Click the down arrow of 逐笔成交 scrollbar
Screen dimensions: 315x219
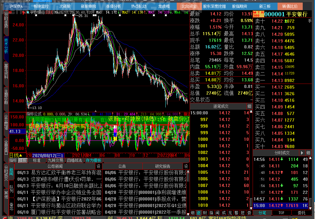click(x=251, y=208)
